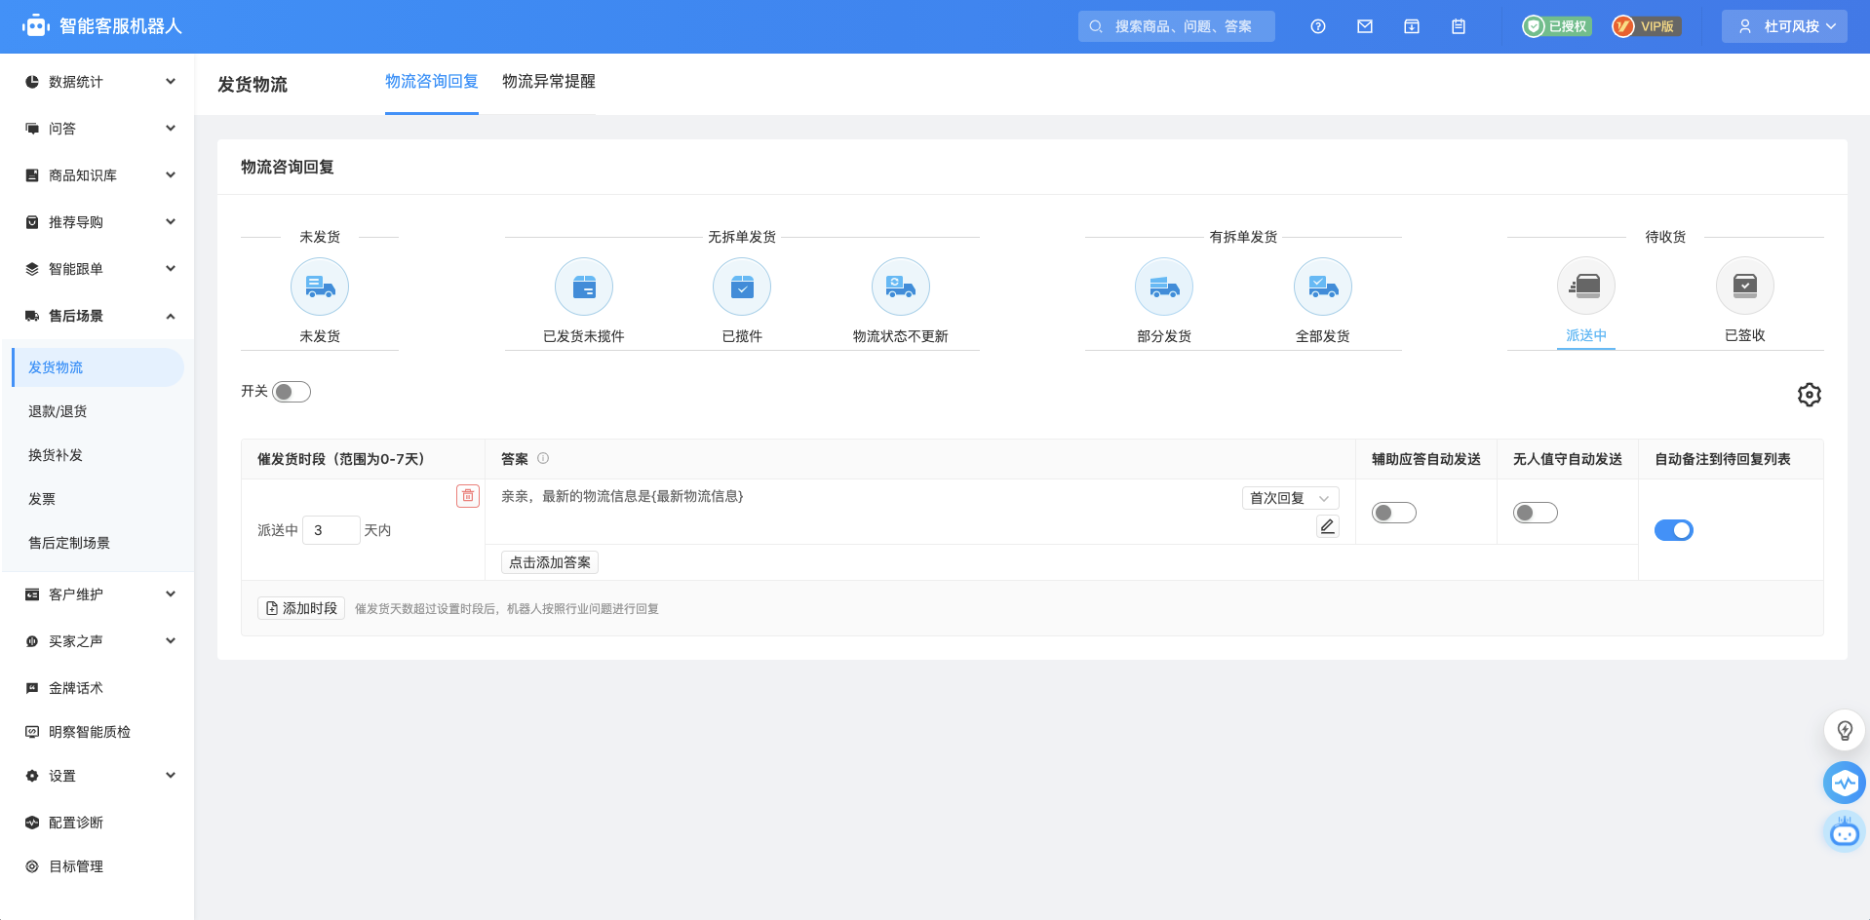Open the mail messages icon
The height and width of the screenshot is (920, 1870).
1365,26
